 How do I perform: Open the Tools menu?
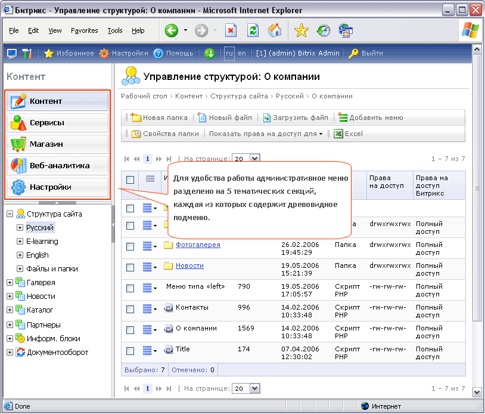click(115, 30)
